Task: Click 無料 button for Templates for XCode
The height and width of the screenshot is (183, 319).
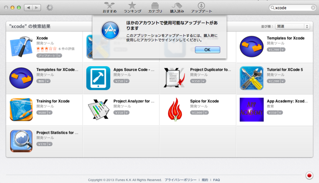Action: (x=41, y=81)
